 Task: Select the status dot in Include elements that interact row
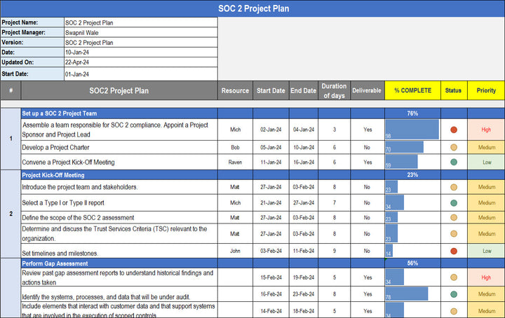click(454, 311)
